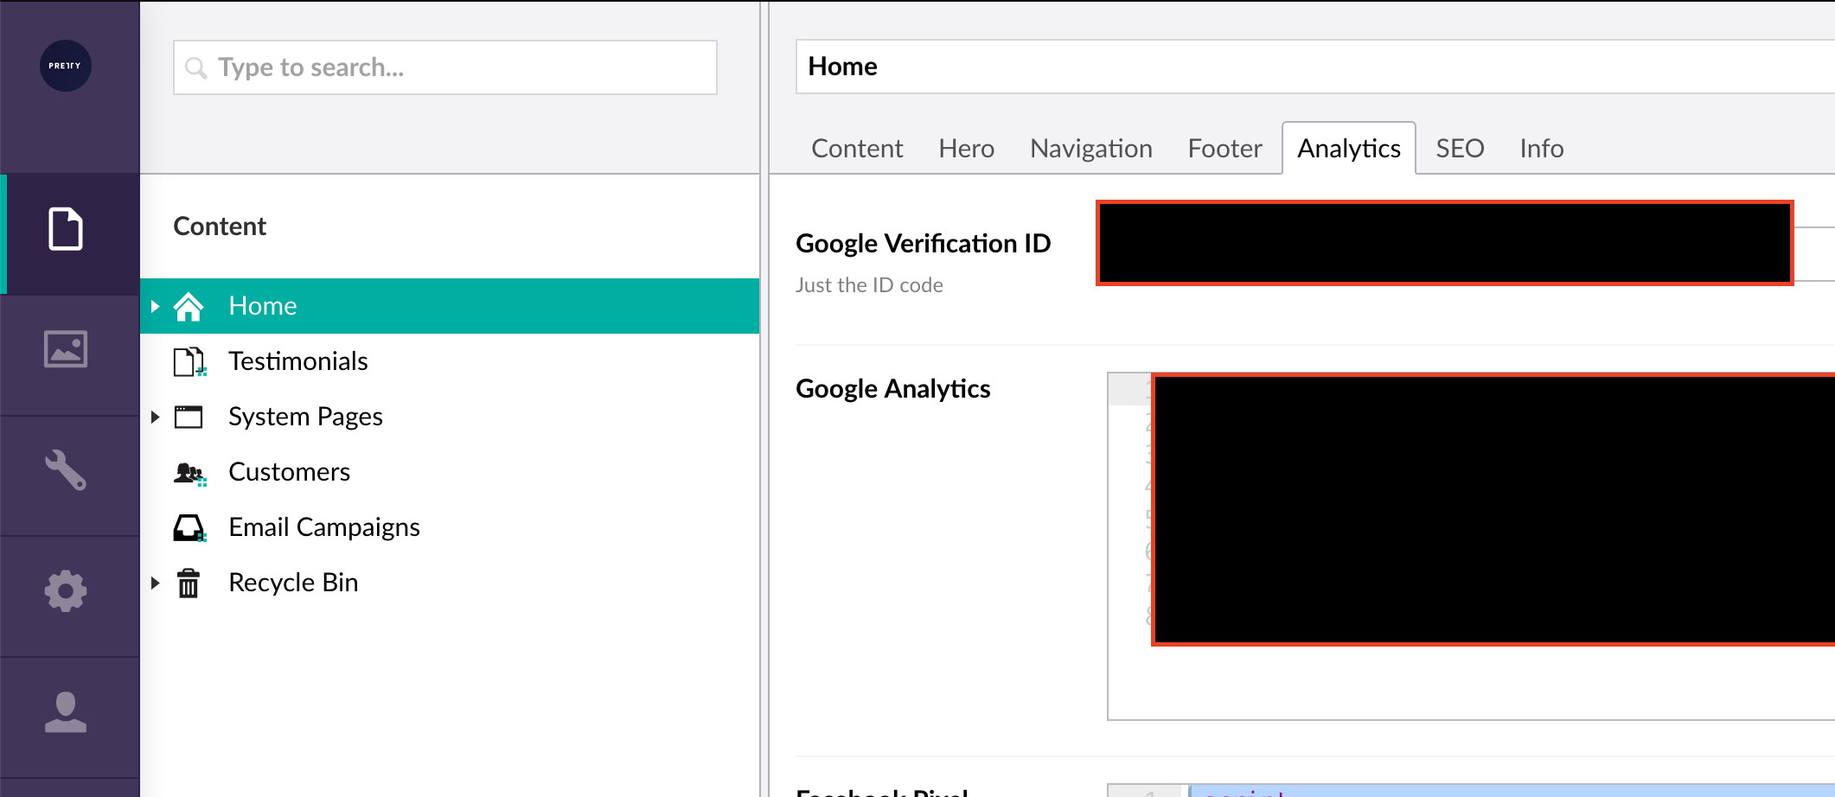This screenshot has height=797, width=1835.
Task: Click the Home house icon in tree
Action: [189, 306]
